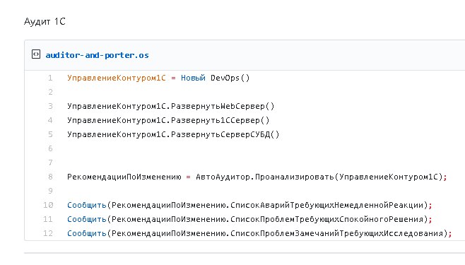Click variable РекомендацииПоИзменению on line 8
465x265 pixels.
point(124,177)
